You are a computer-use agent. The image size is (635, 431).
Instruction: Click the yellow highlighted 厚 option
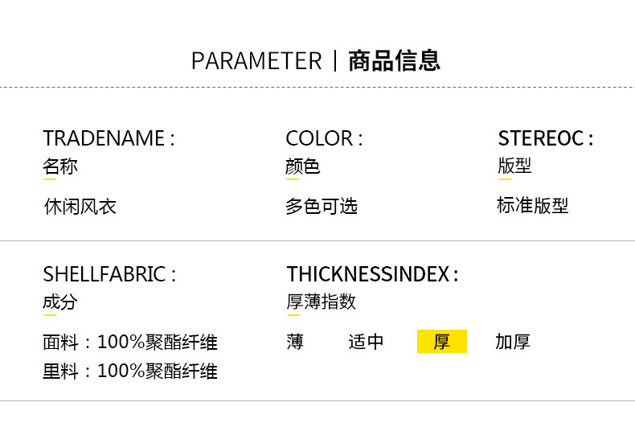(x=441, y=342)
